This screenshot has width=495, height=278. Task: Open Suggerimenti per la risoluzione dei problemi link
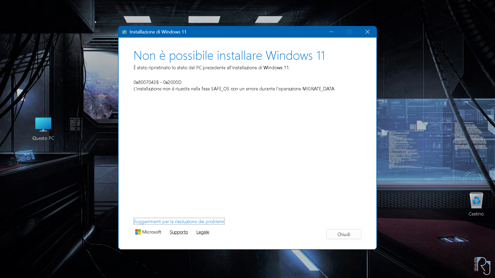coord(179,221)
